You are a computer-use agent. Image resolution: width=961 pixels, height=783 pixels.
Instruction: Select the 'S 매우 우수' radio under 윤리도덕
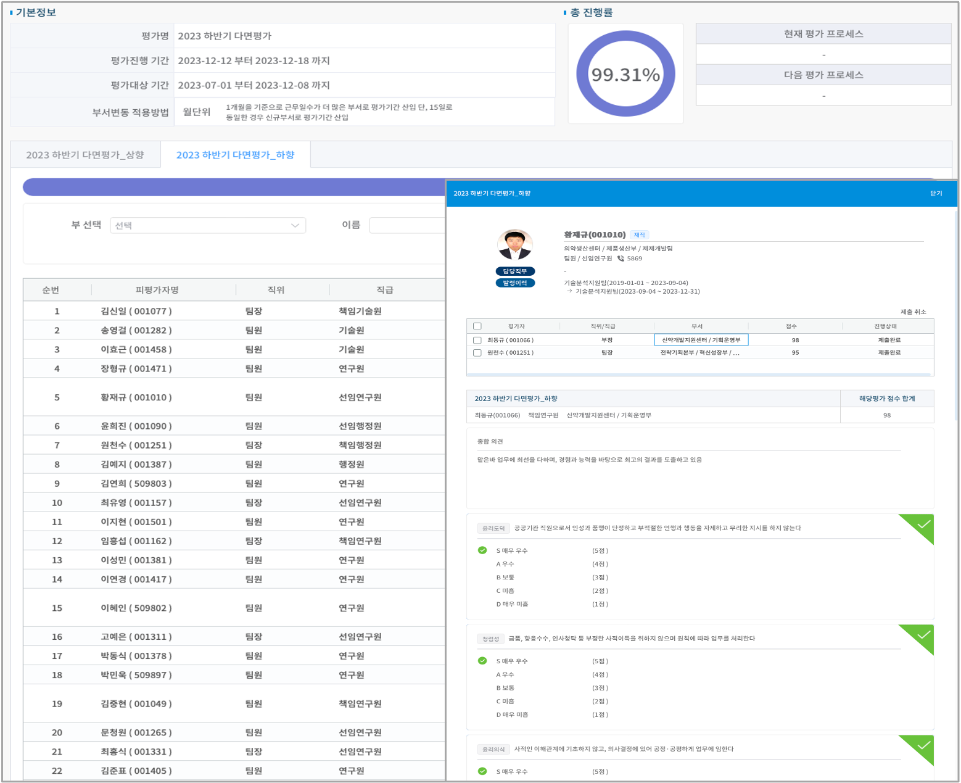pyautogui.click(x=482, y=550)
